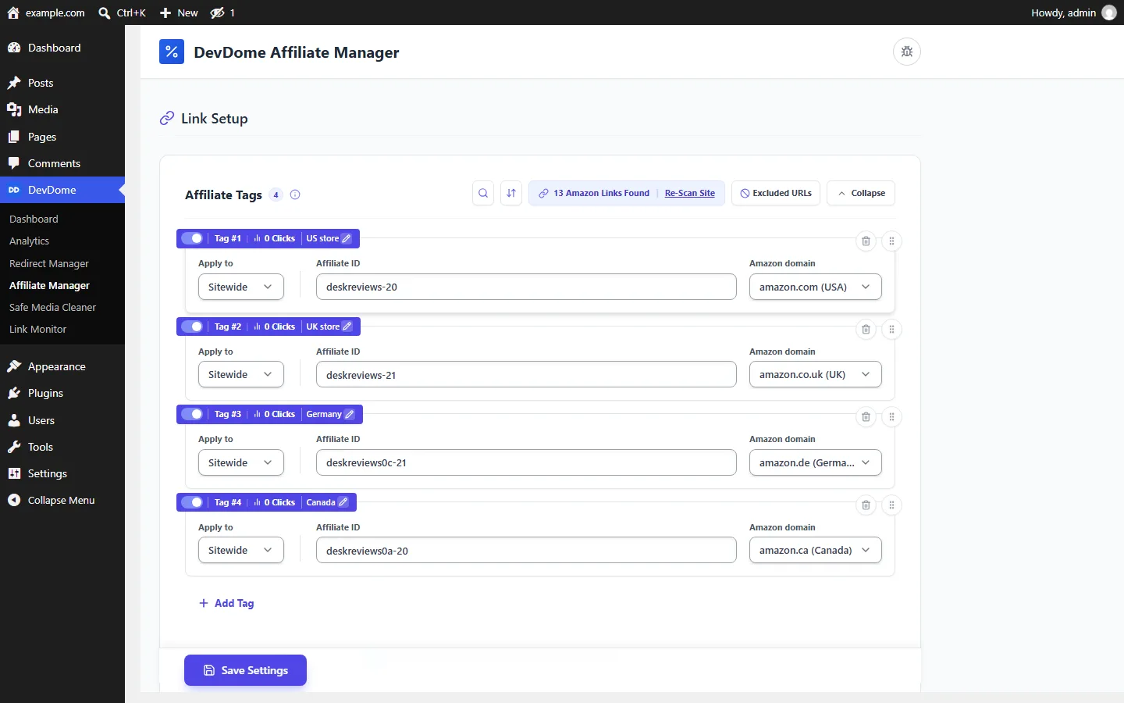The width and height of the screenshot is (1124, 703).
Task: Go to Safe Media Cleaner
Action: tap(52, 307)
